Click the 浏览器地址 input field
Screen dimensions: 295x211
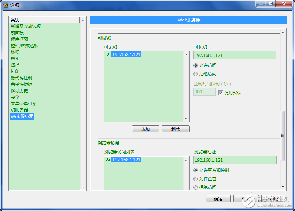click(x=235, y=160)
